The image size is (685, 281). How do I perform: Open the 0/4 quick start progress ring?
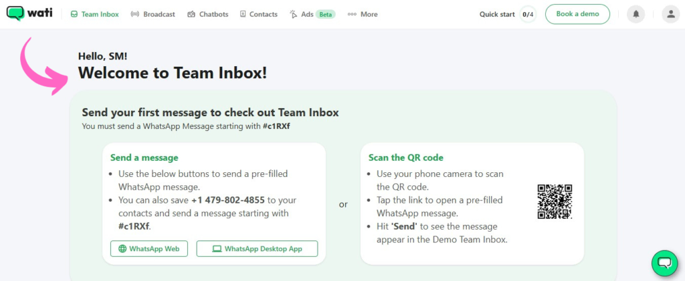(x=528, y=14)
